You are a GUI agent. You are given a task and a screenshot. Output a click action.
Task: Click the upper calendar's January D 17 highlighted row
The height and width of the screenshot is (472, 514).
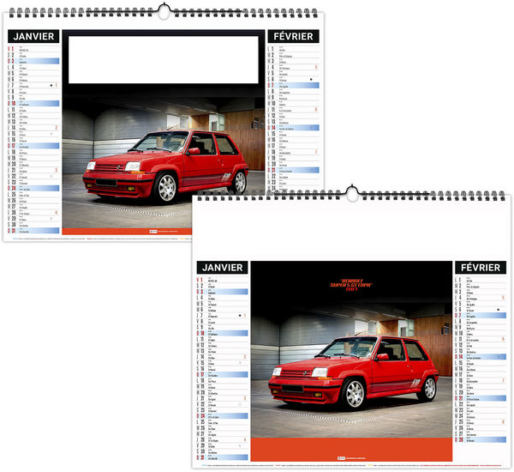pos(33,146)
